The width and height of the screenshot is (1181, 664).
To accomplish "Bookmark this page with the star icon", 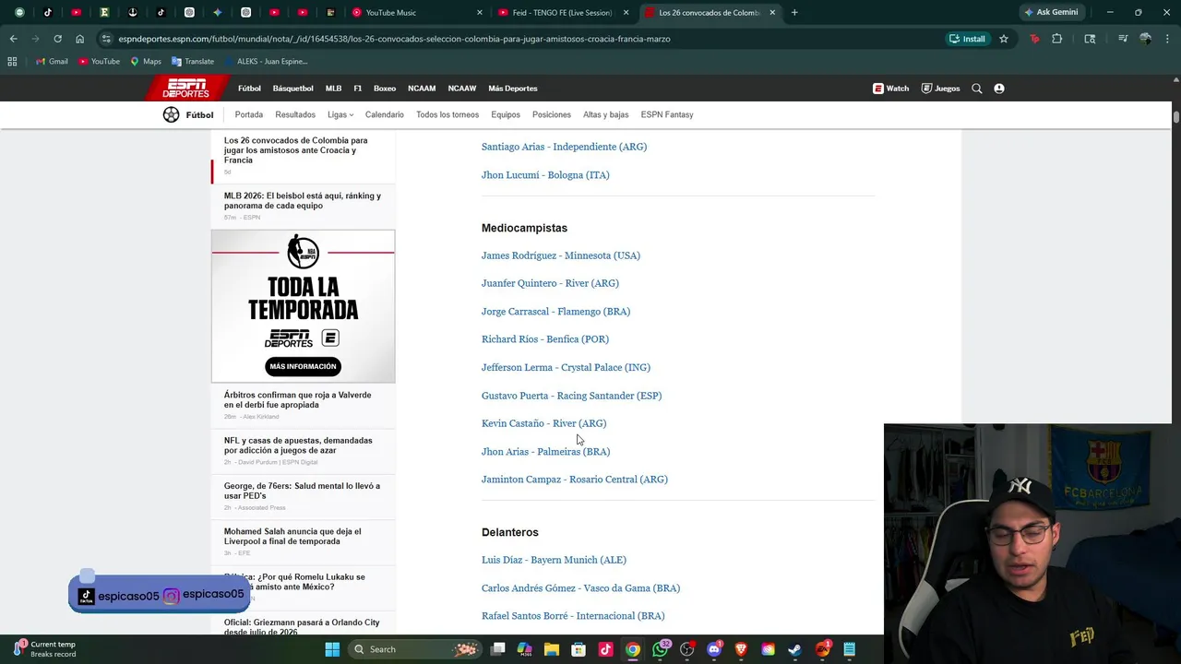I will [1004, 39].
